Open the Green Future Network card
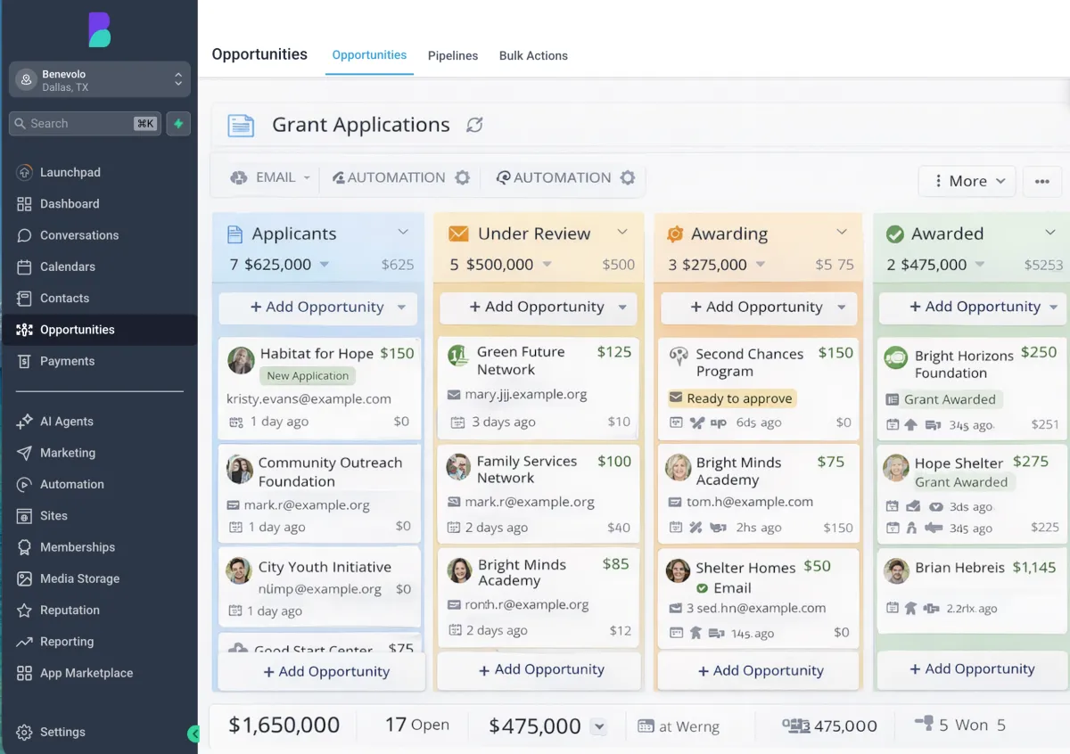 click(539, 388)
